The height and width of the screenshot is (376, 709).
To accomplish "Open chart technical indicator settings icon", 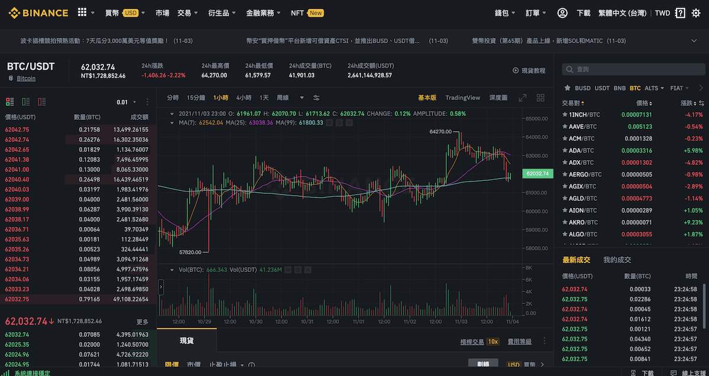I will click(x=316, y=98).
